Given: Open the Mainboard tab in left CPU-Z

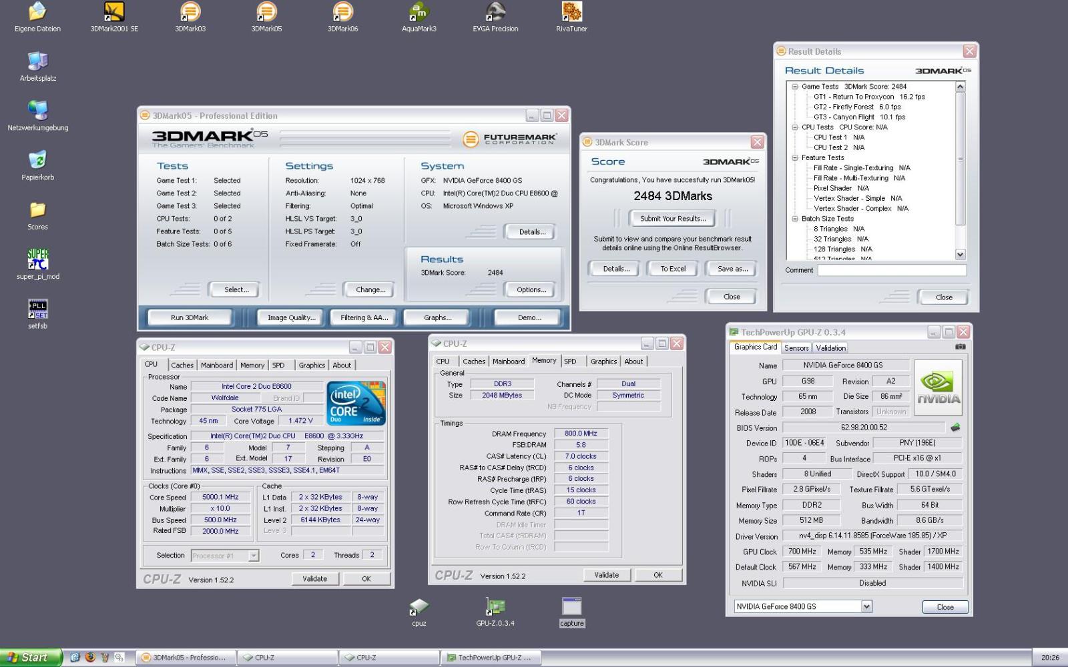Looking at the screenshot, I should click(x=217, y=365).
